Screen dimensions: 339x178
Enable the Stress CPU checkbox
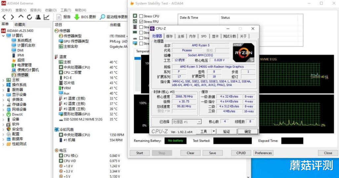tap(141, 16)
